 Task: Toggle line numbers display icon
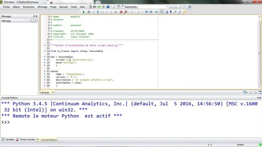[162, 12]
